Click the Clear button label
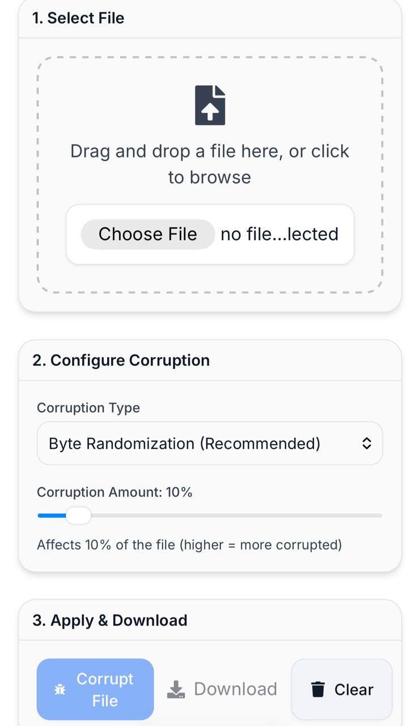Image resolution: width=420 pixels, height=726 pixels. point(354,690)
